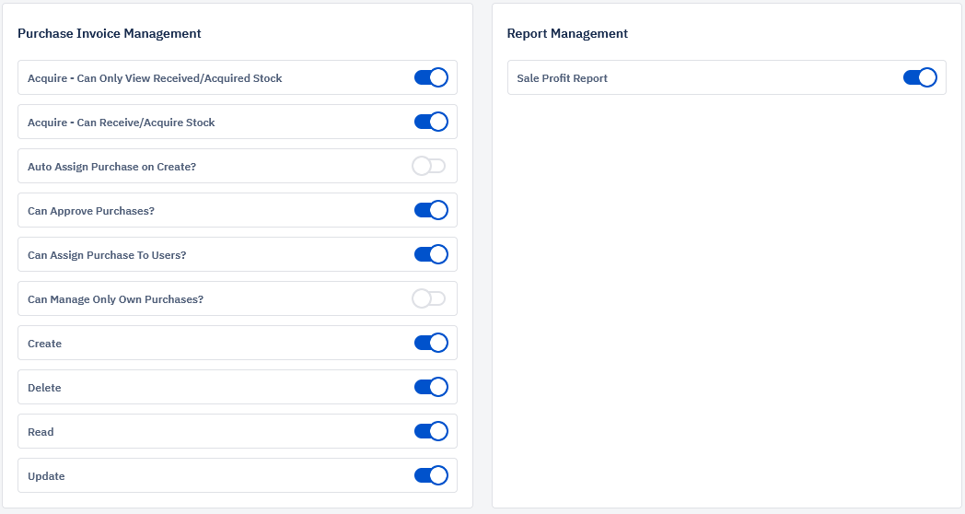Viewport: 965px width, 514px height.
Task: Click 'Can Assign Purchase To Users?' label
Action: coord(107,255)
